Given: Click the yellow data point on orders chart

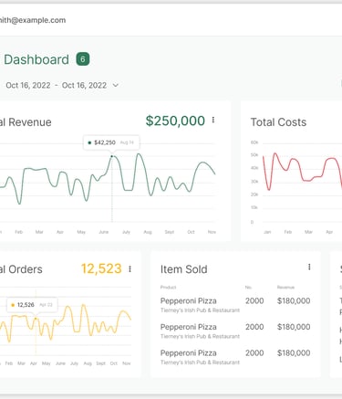Looking at the screenshot, I should tap(36, 319).
